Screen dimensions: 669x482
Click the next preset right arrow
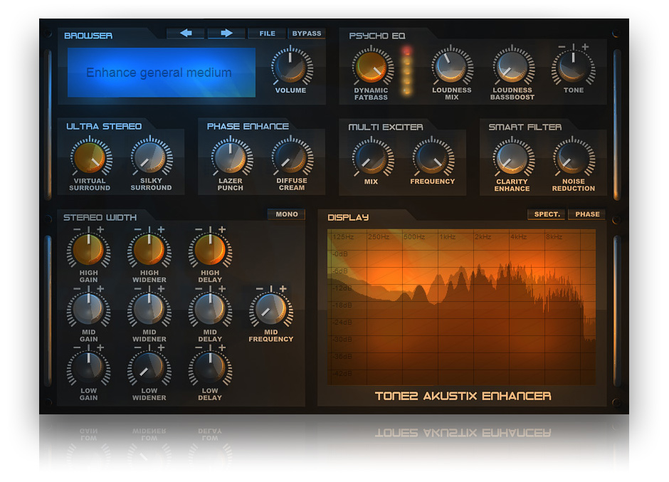[x=226, y=33]
